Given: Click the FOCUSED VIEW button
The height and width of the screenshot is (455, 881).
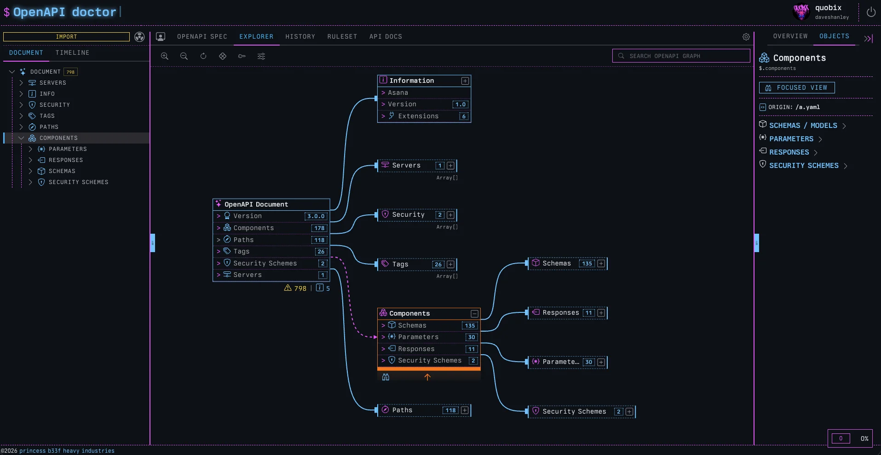Looking at the screenshot, I should pos(796,88).
